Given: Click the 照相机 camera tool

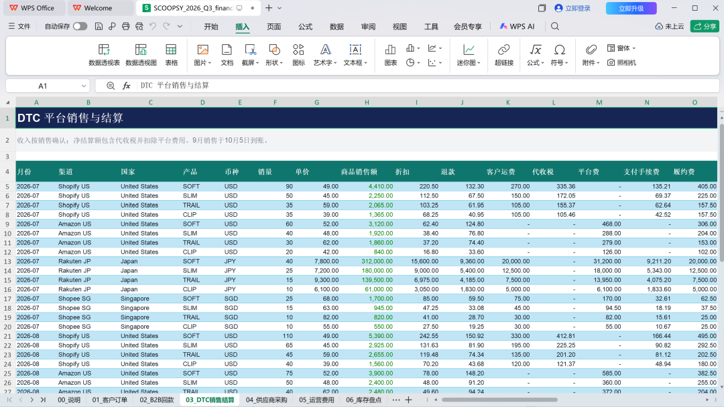Looking at the screenshot, I should coord(621,62).
